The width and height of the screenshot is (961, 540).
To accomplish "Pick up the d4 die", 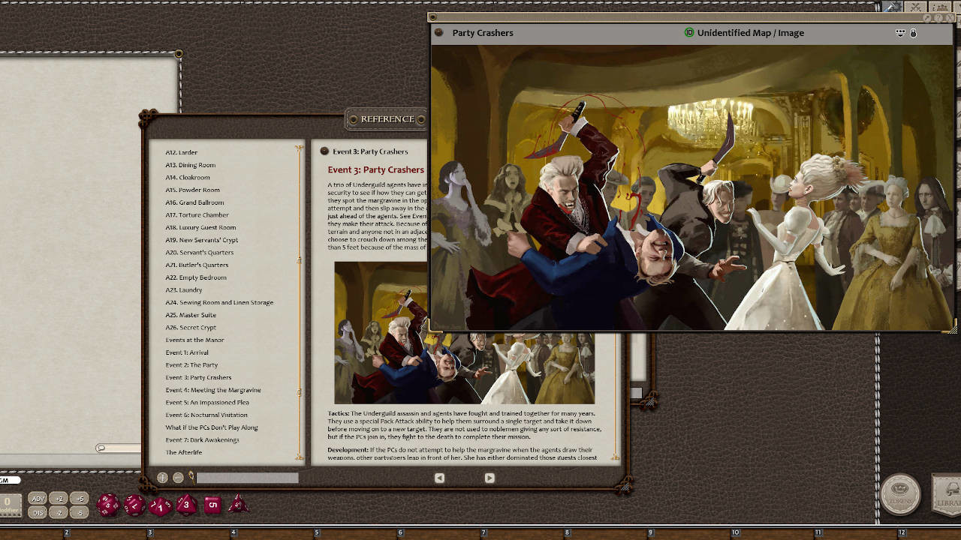I will [239, 505].
